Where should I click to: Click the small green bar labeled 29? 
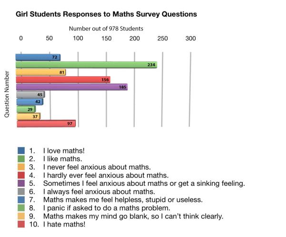(x=26, y=109)
